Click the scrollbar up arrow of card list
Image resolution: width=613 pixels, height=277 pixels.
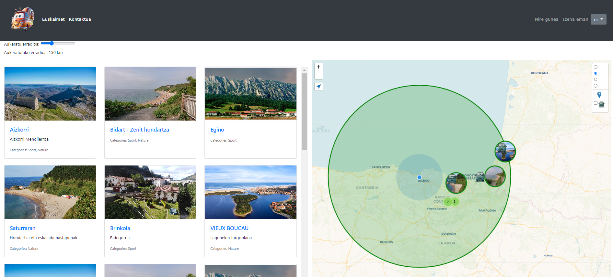[304, 70]
